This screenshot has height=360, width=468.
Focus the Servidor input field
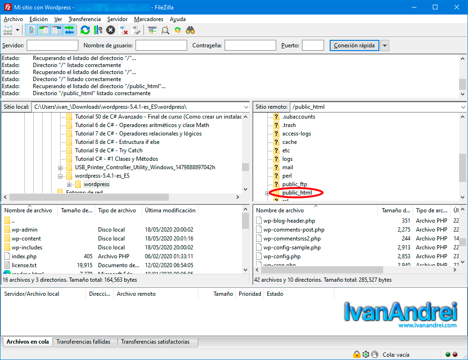(x=53, y=45)
